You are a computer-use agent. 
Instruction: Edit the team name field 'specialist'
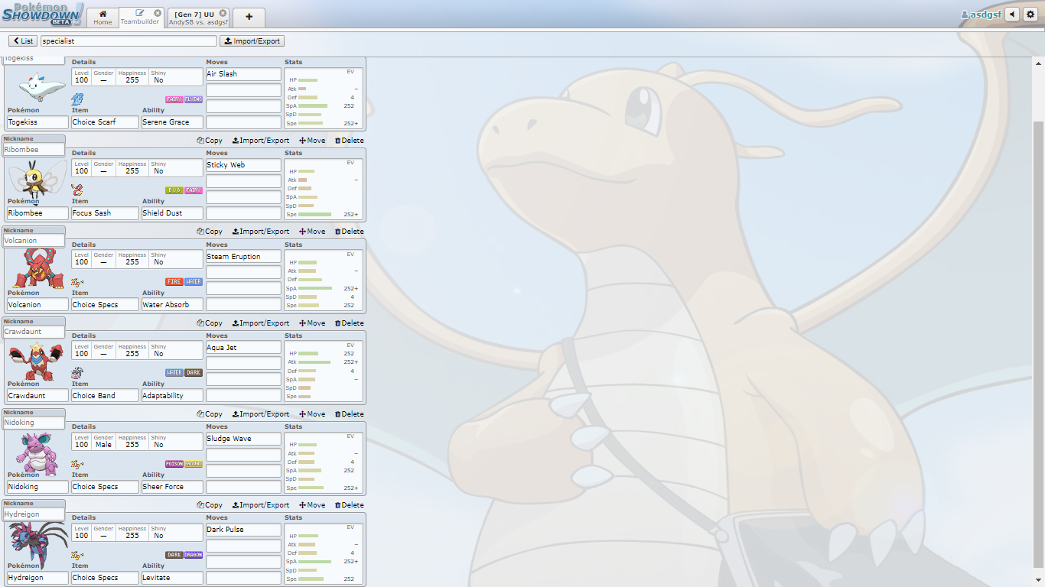tap(129, 41)
